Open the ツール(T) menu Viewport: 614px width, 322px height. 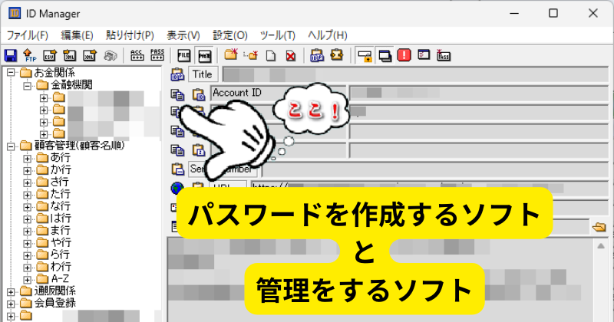click(x=278, y=35)
